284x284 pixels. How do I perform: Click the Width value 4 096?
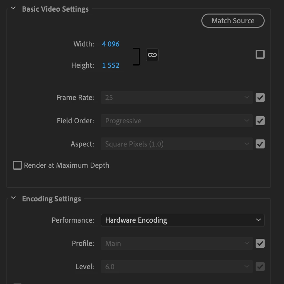111,44
